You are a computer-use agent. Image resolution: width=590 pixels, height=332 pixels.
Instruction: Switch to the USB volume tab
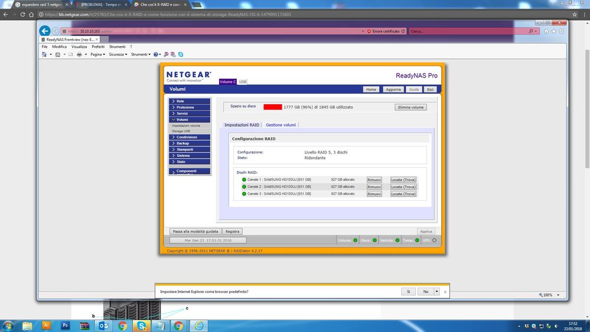[x=243, y=82]
